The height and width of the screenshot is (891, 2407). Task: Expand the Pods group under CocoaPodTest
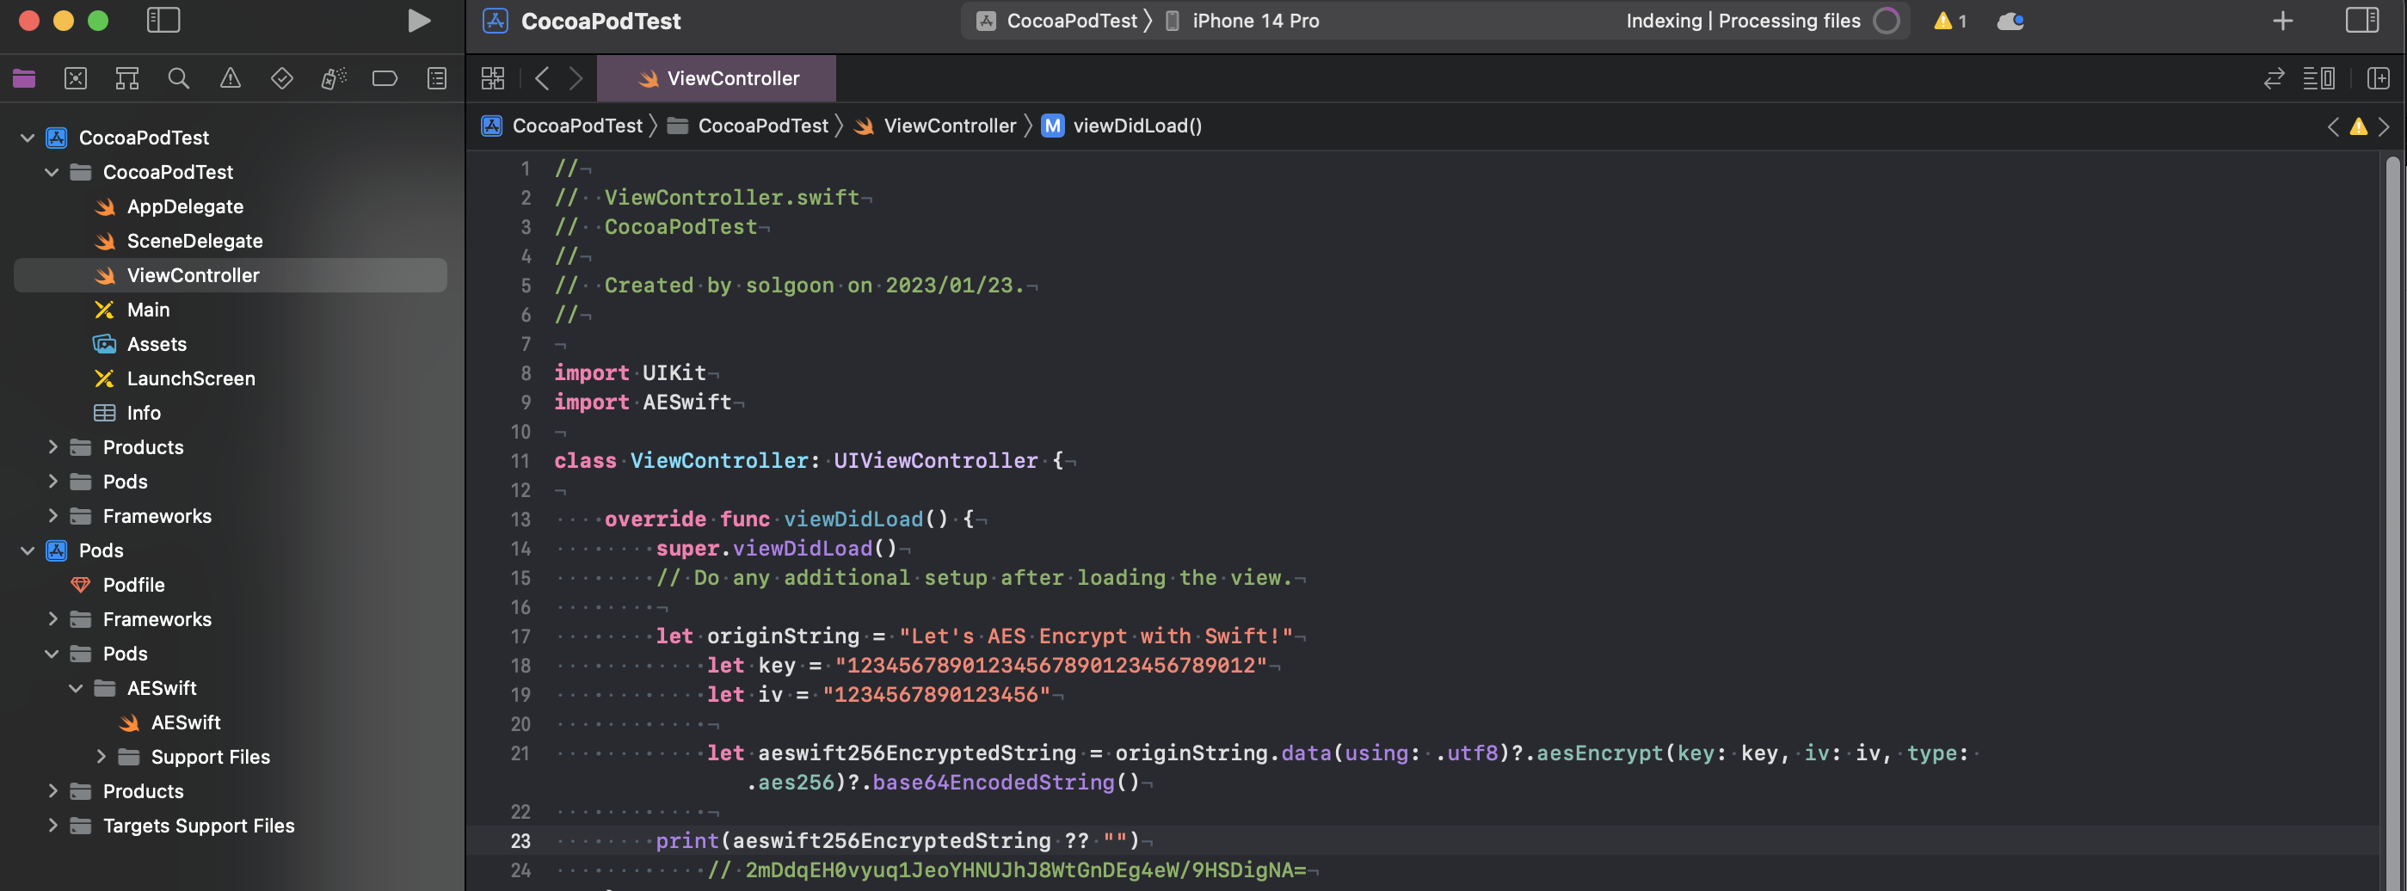click(x=52, y=482)
